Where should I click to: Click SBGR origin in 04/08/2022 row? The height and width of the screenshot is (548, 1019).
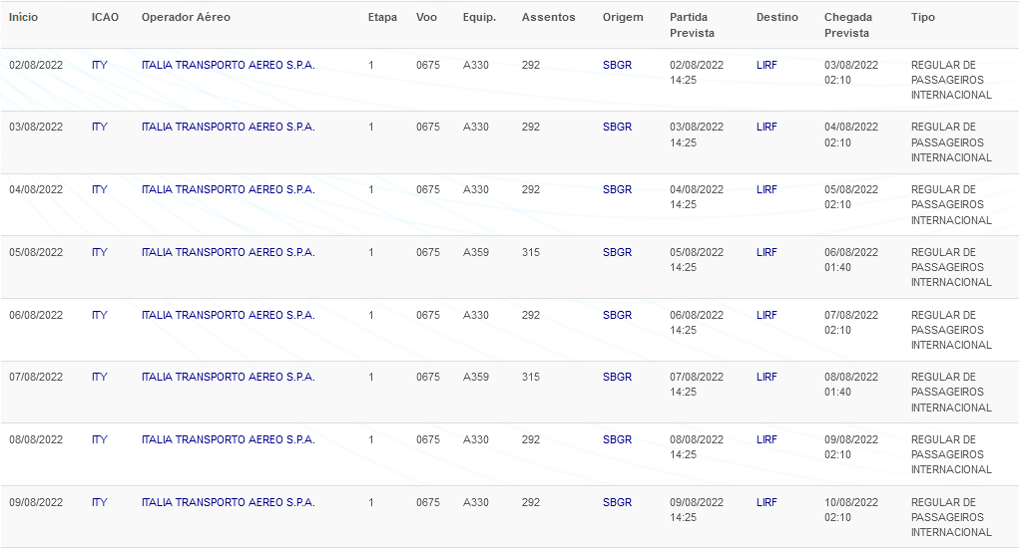pos(617,189)
